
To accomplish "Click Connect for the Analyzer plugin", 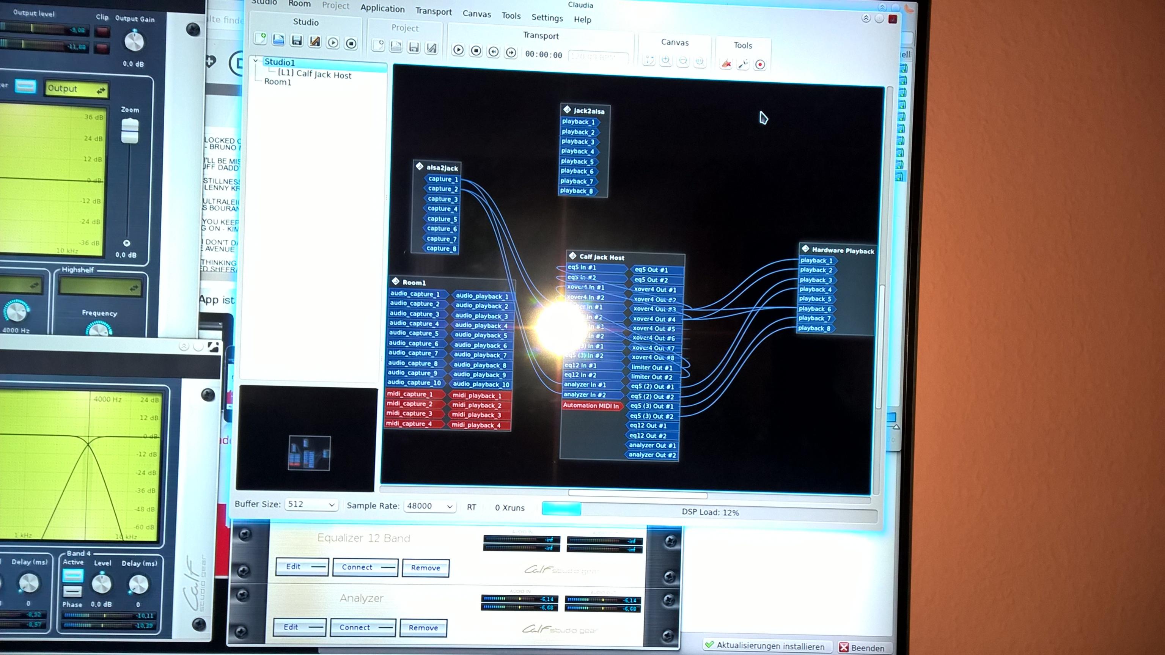I will pyautogui.click(x=363, y=628).
